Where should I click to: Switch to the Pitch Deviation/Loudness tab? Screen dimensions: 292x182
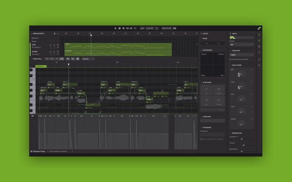pos(57,152)
